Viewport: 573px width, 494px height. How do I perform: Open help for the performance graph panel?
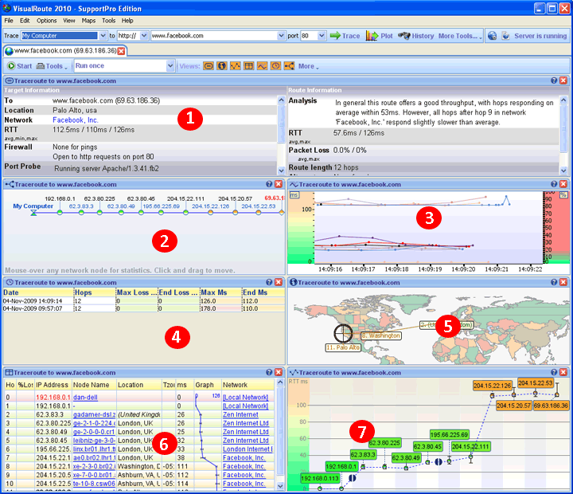(x=554, y=184)
